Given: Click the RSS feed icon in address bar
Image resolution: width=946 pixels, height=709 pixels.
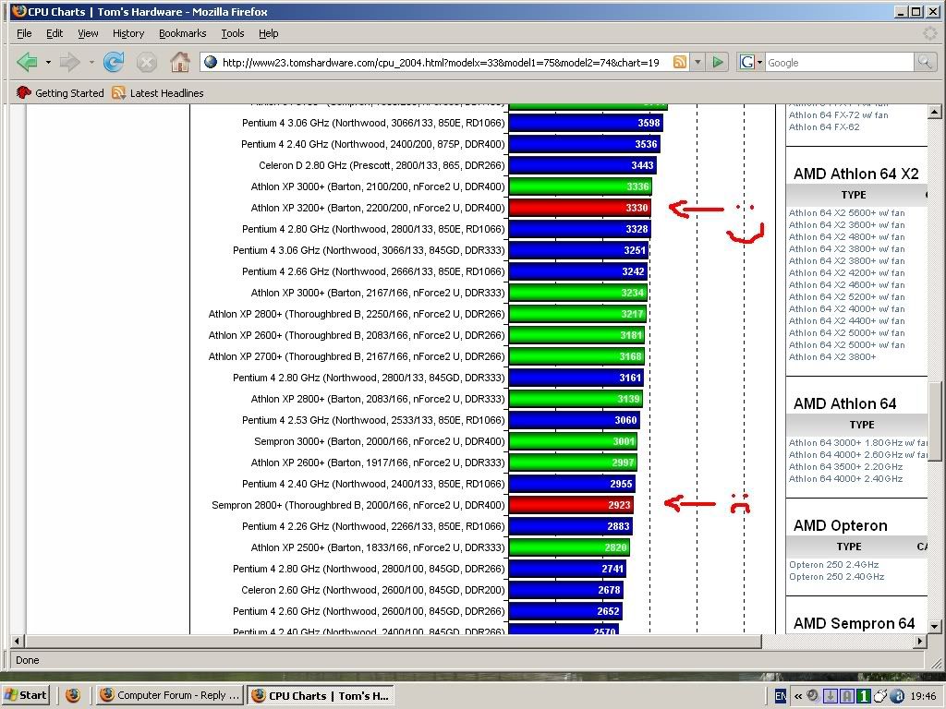Looking at the screenshot, I should click(680, 62).
